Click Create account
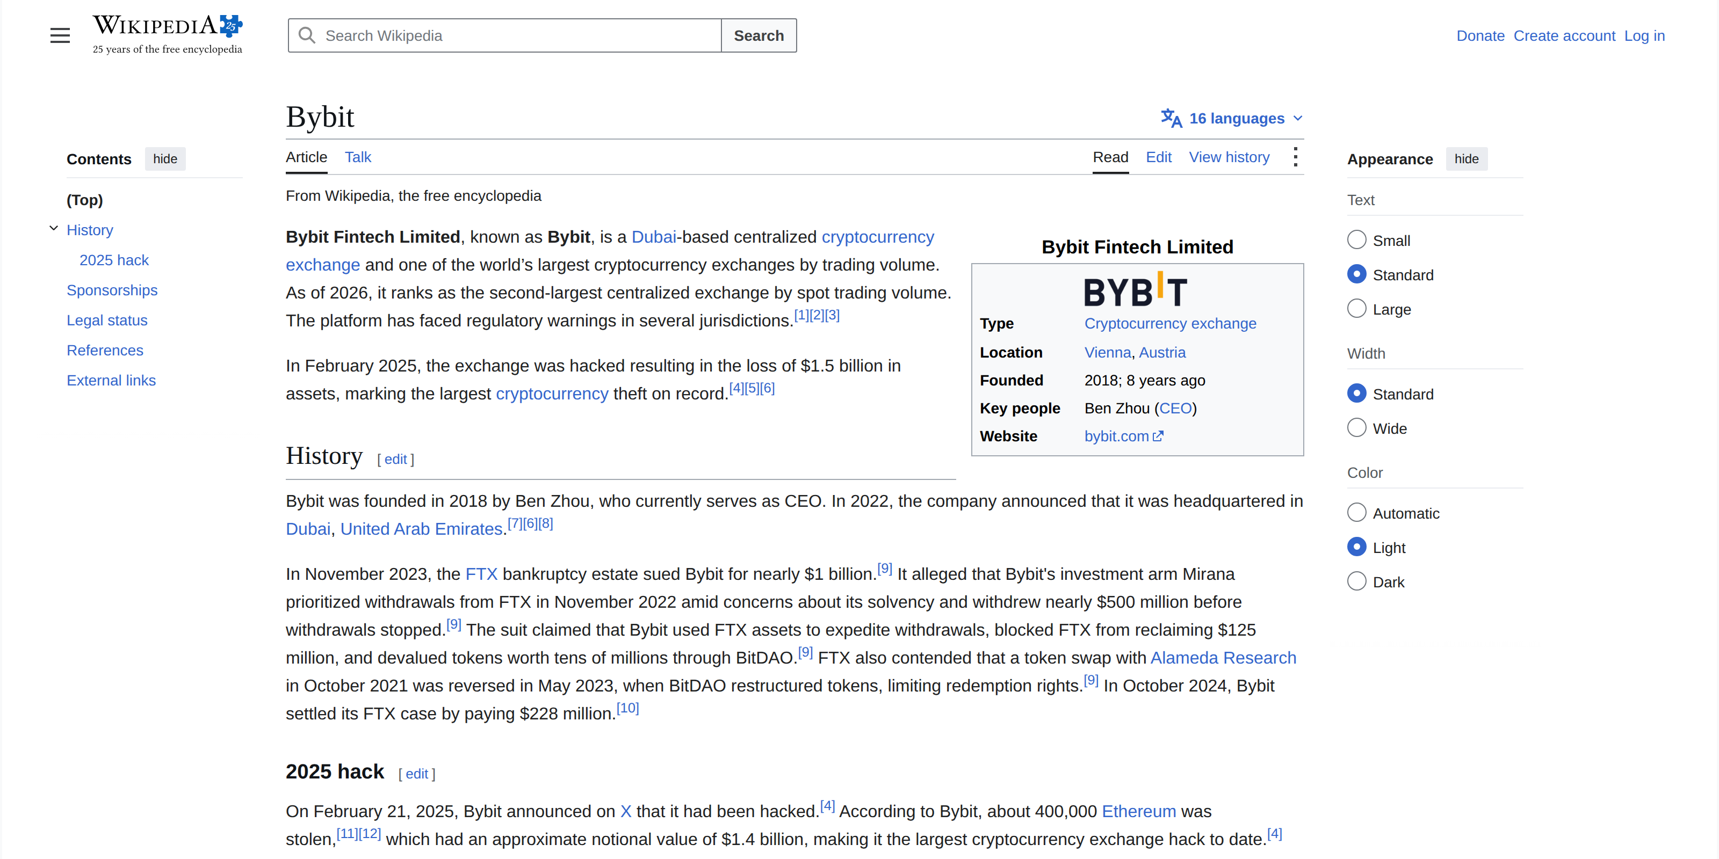The width and height of the screenshot is (1719, 859). pyautogui.click(x=1564, y=36)
